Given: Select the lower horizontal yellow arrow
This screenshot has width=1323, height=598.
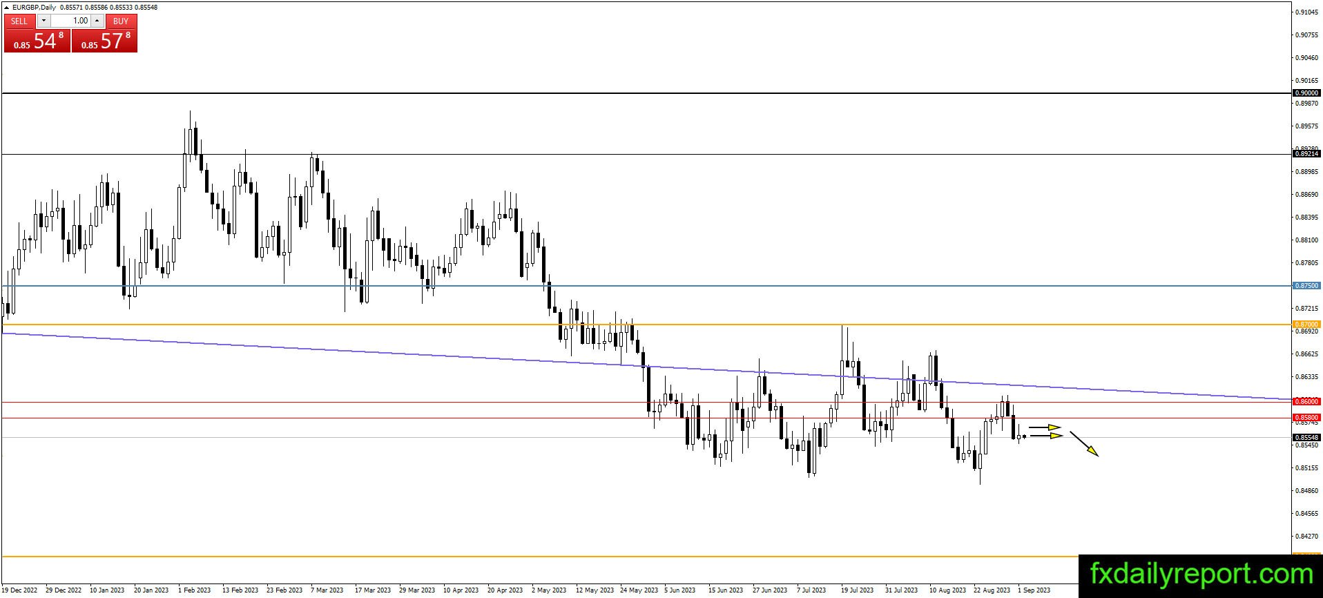Looking at the screenshot, I should pyautogui.click(x=1047, y=436).
